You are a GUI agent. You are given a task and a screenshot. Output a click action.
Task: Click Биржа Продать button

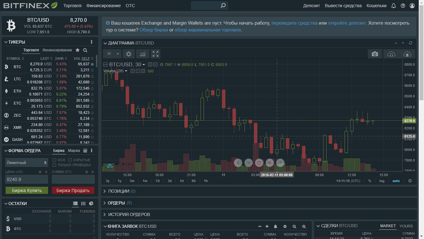[x=73, y=190]
